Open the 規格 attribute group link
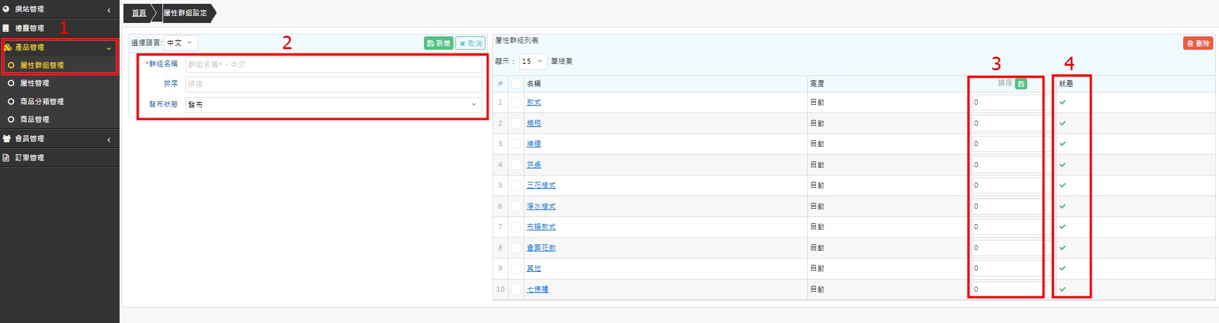The width and height of the screenshot is (1219, 323). pos(533,123)
